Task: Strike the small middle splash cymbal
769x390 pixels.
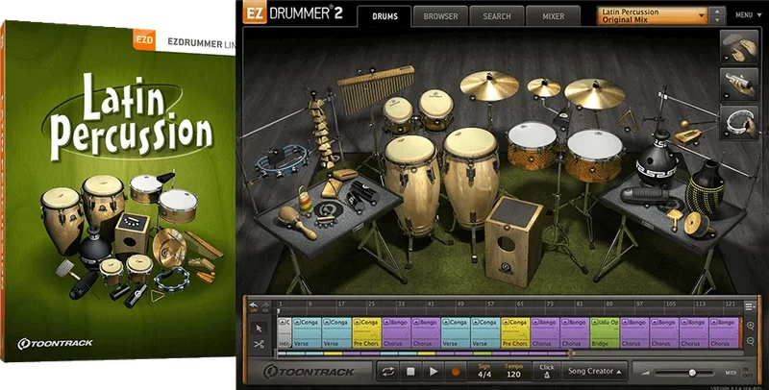Action: click(x=544, y=87)
